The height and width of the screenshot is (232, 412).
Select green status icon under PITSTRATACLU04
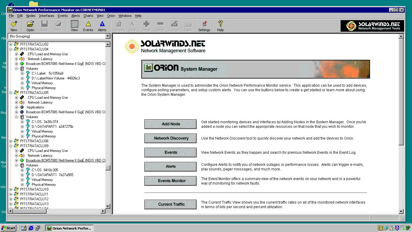click(x=22, y=64)
